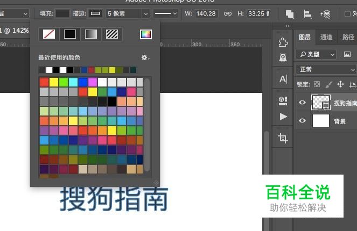Lock position move icon
The image size is (357, 231).
point(340,84)
